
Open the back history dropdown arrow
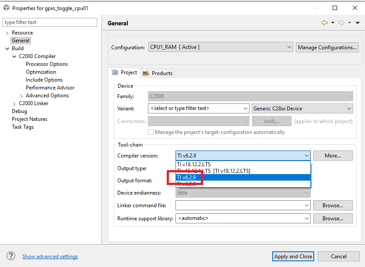click(x=333, y=23)
